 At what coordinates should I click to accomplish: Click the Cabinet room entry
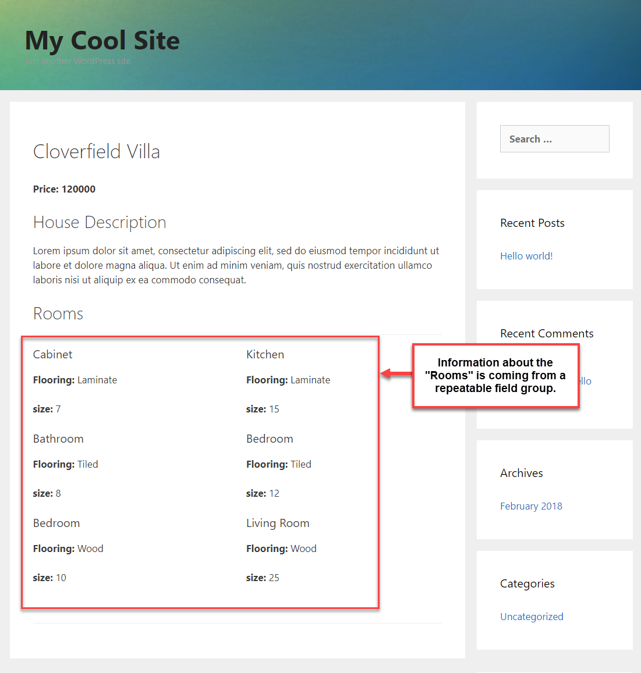click(x=52, y=354)
